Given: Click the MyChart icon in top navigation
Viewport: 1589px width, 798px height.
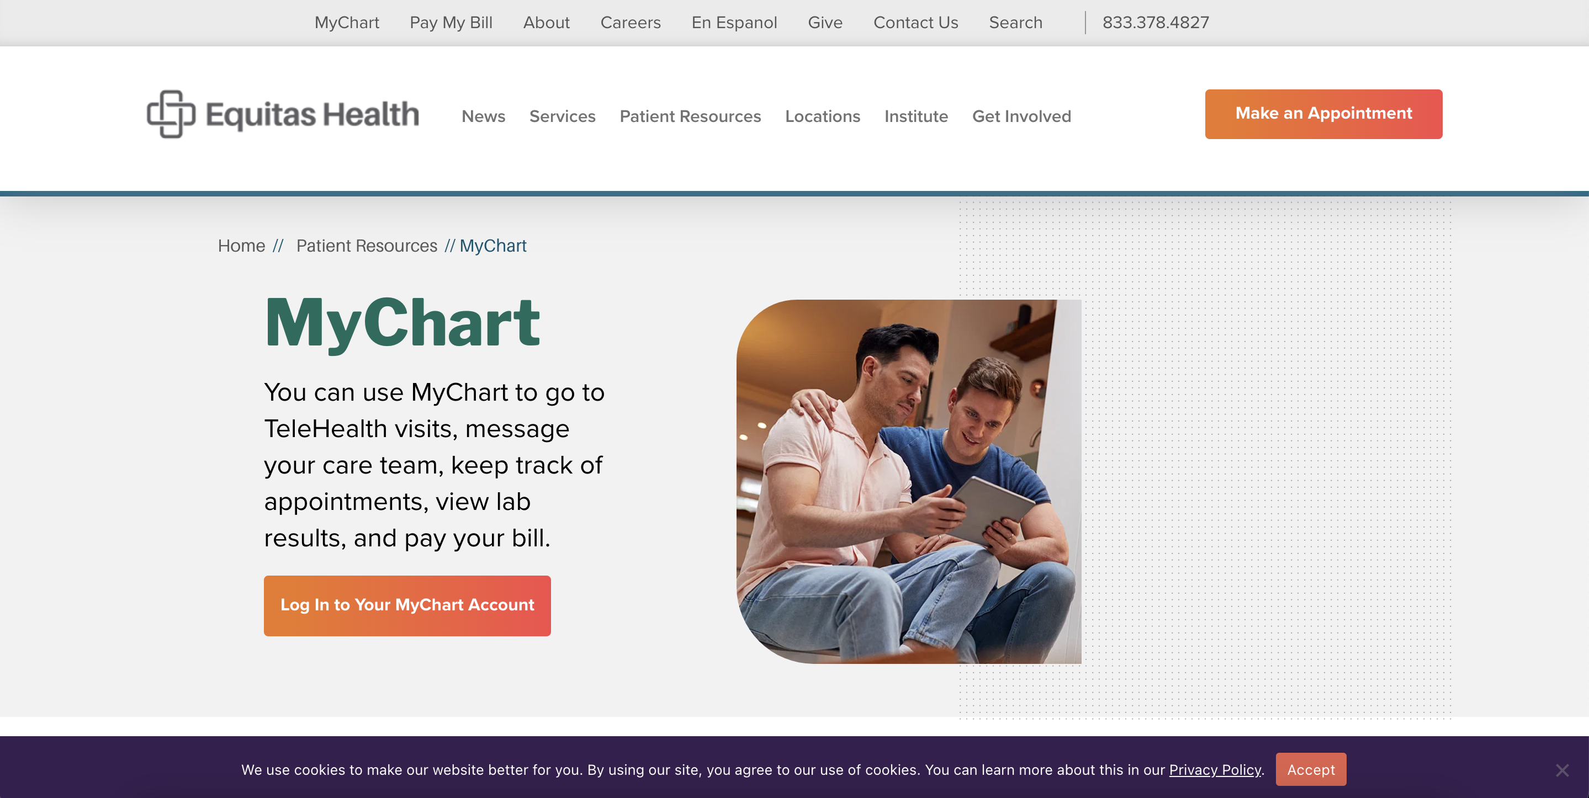Looking at the screenshot, I should 347,23.
